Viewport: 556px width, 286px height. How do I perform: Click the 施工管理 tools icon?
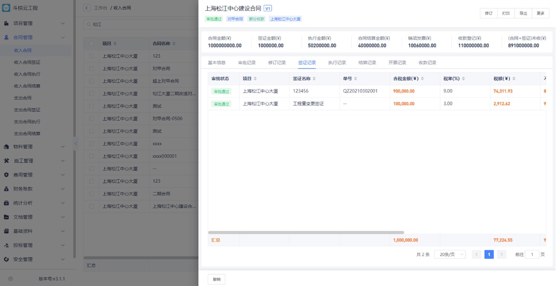(x=6, y=161)
